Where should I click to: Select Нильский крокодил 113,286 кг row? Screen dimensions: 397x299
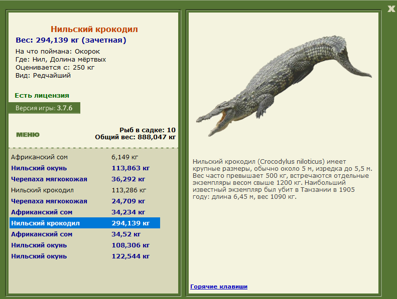tap(85, 190)
